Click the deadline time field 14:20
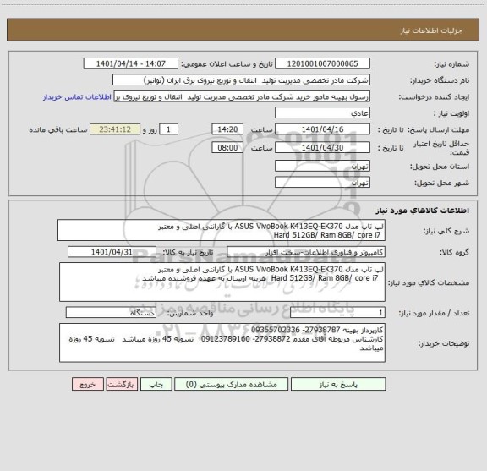Screen dimensions: 487x471 (227, 129)
